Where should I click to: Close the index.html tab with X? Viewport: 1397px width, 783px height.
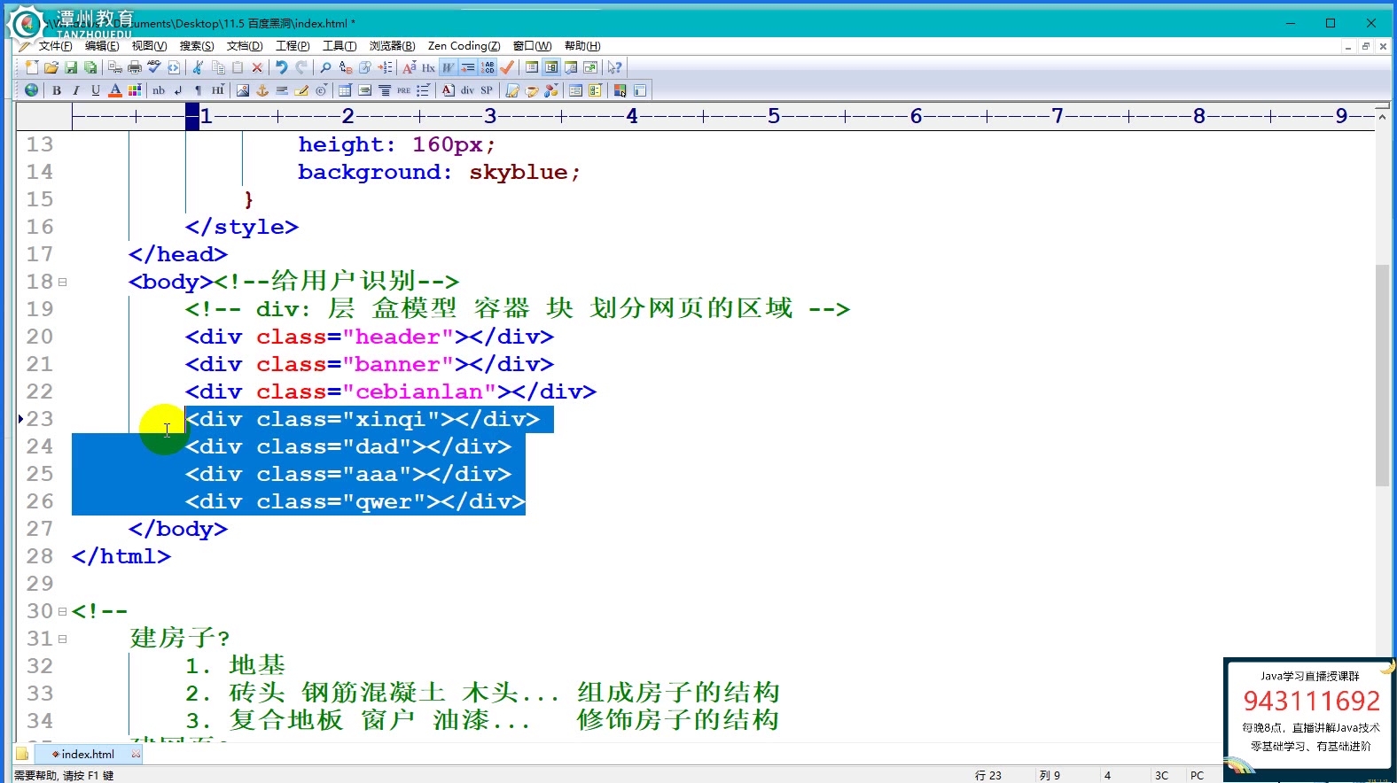(136, 754)
